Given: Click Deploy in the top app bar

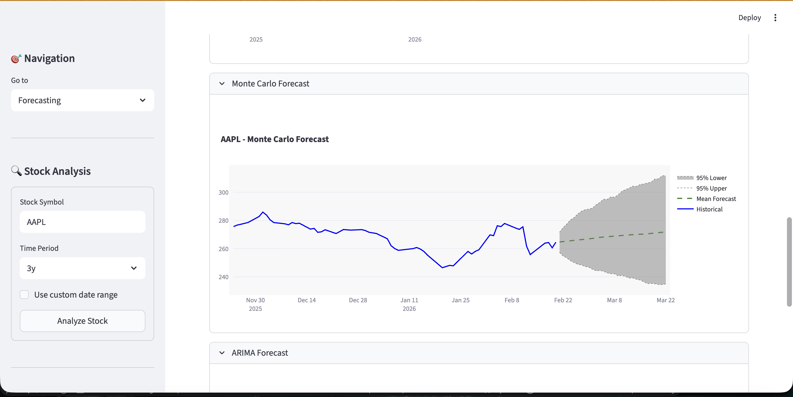Looking at the screenshot, I should [749, 18].
